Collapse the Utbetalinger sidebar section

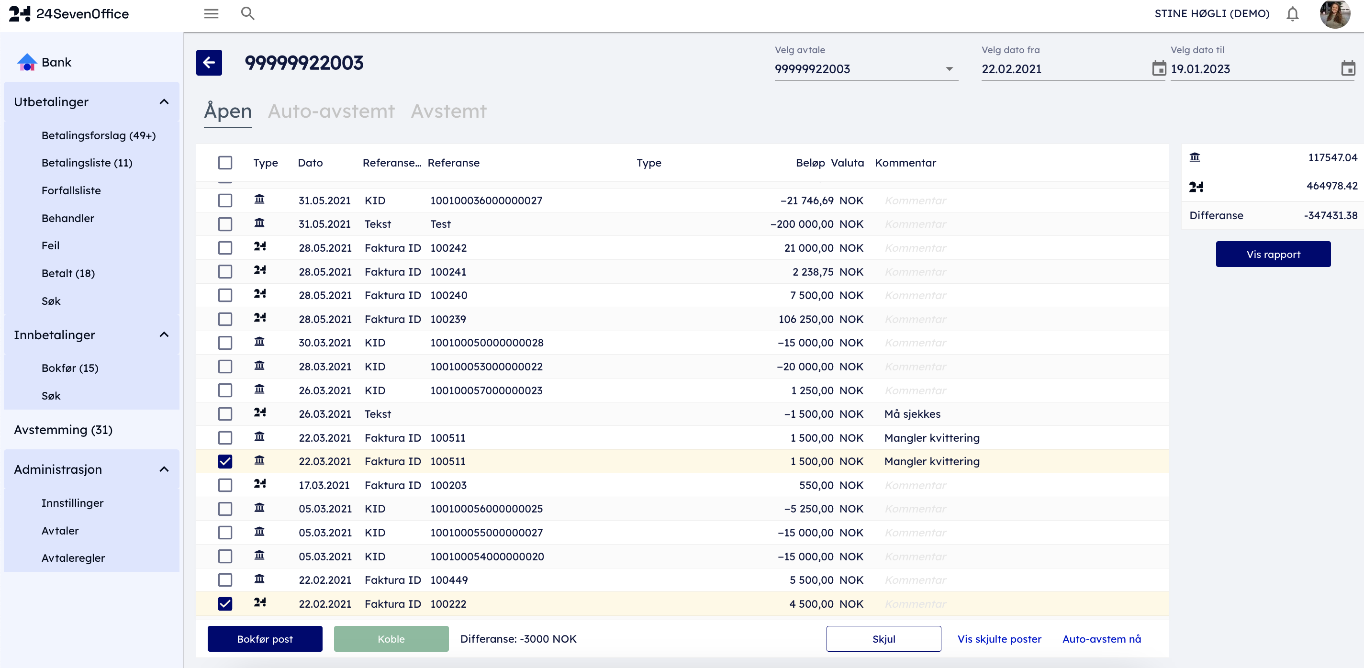click(164, 101)
